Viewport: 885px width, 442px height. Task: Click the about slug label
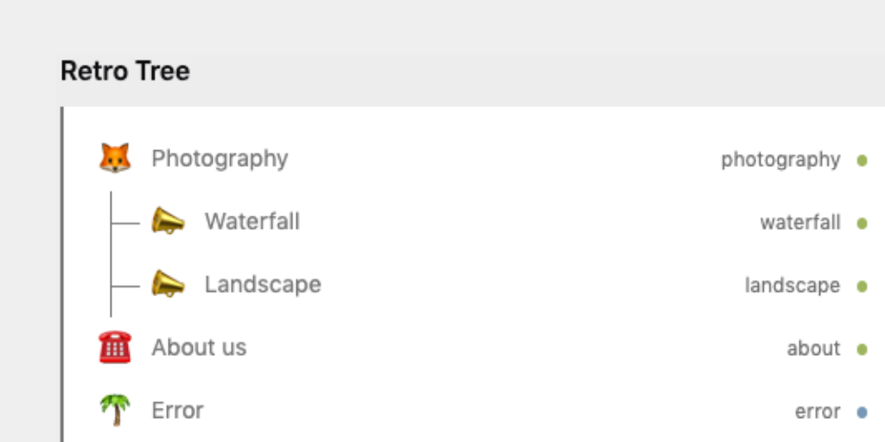click(813, 349)
